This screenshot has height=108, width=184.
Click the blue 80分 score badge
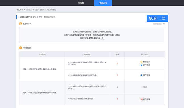(x=157, y=18)
